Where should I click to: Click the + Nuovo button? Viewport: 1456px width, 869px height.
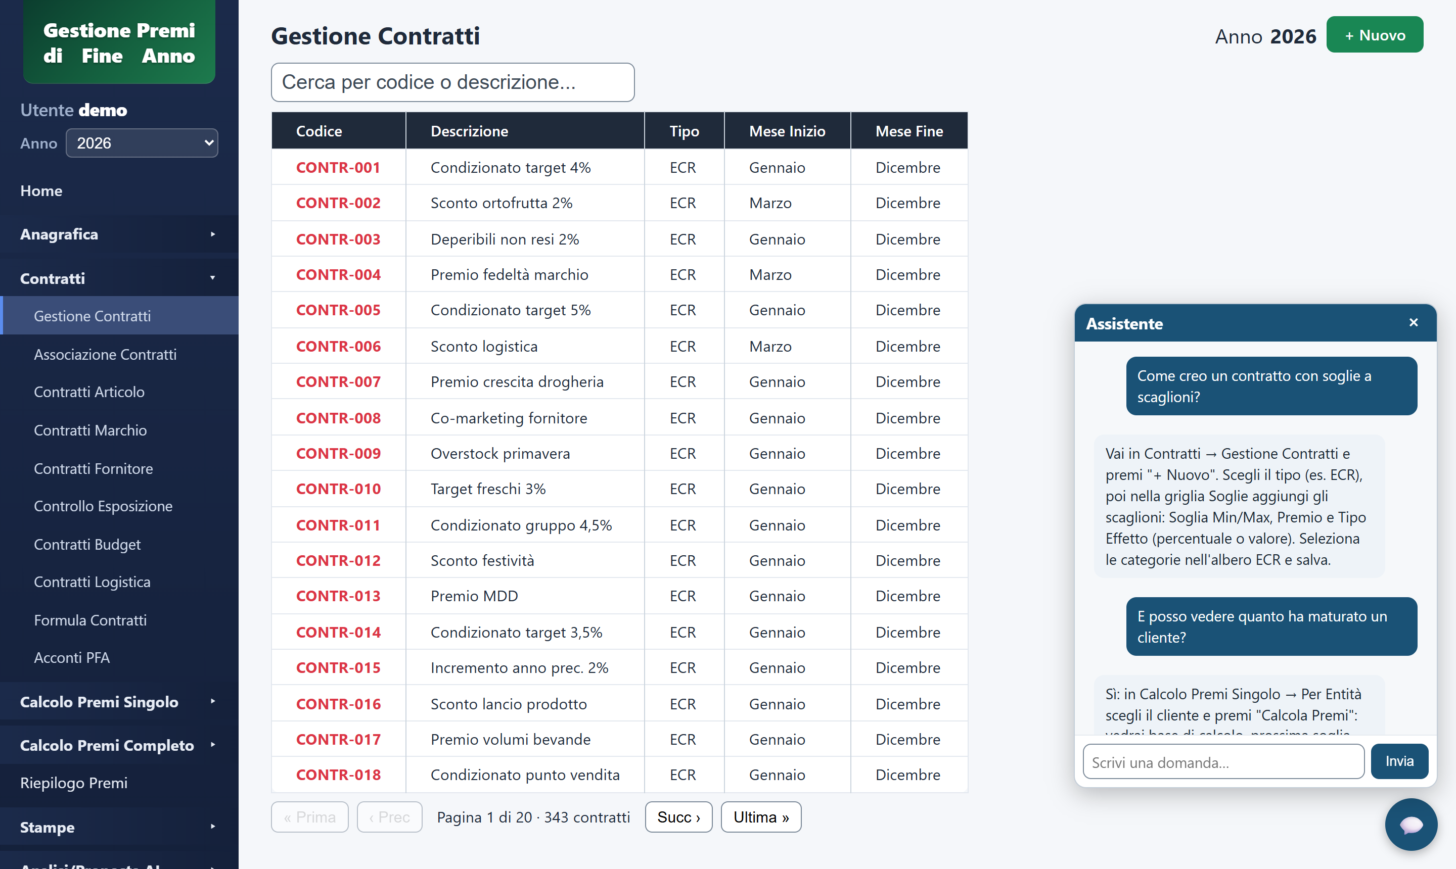click(x=1374, y=35)
